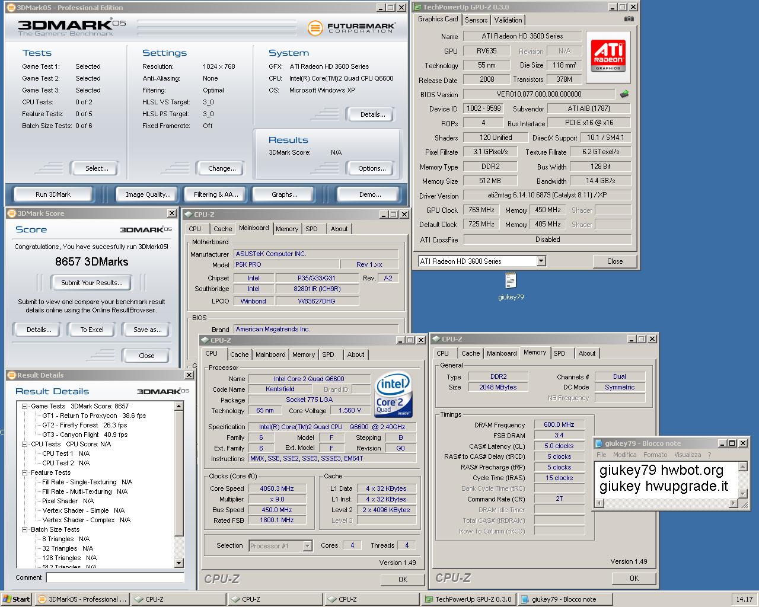Image resolution: width=759 pixels, height=607 pixels.
Task: Click Submit Your Results button
Action: (x=92, y=283)
